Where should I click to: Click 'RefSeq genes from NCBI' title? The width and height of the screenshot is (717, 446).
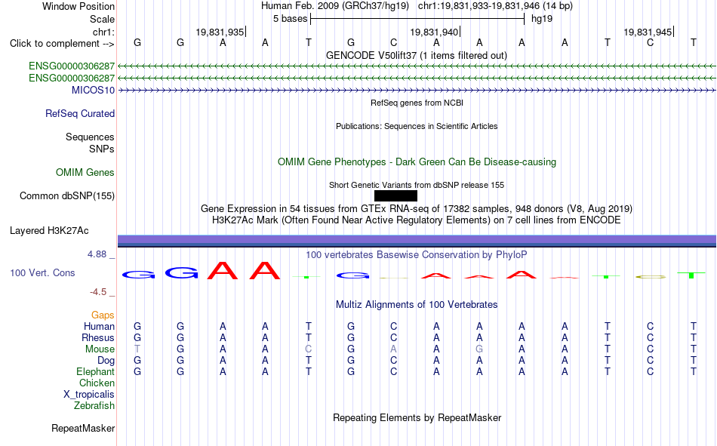(417, 103)
